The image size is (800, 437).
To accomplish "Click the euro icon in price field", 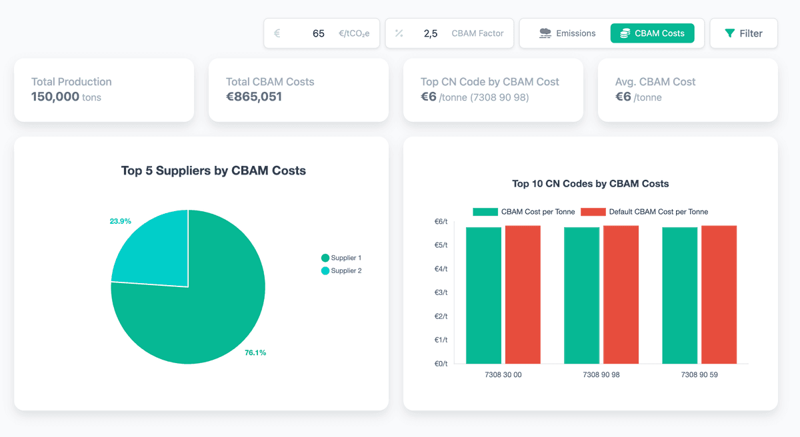I will tap(277, 33).
